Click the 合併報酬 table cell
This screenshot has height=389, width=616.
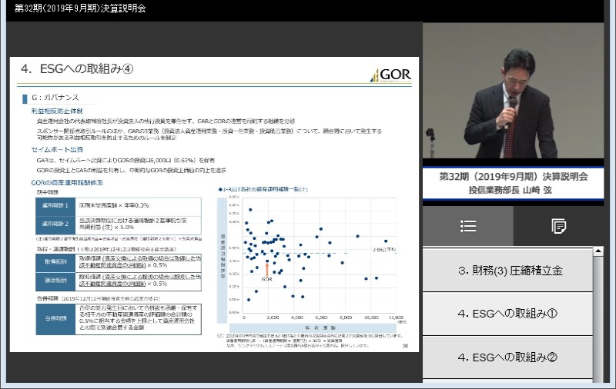point(55,318)
